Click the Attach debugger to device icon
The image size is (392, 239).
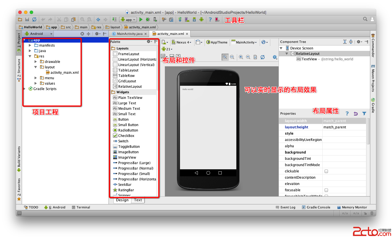tap(155, 19)
